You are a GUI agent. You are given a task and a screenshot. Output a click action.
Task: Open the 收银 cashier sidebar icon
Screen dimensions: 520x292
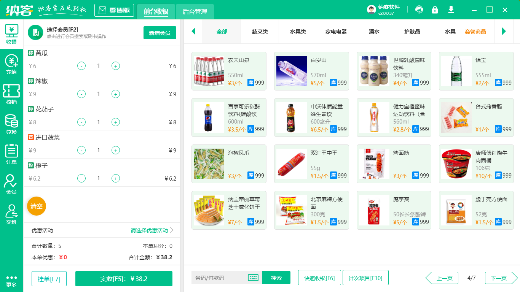tap(11, 35)
